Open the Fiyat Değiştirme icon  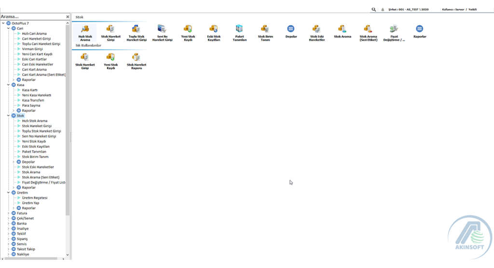394,30
